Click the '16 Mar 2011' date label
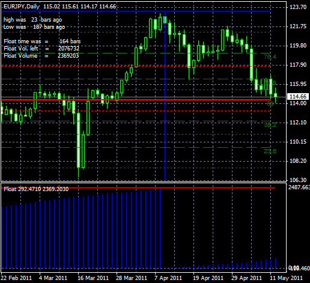Screen dimensions: 310x283 (x=93, y=278)
